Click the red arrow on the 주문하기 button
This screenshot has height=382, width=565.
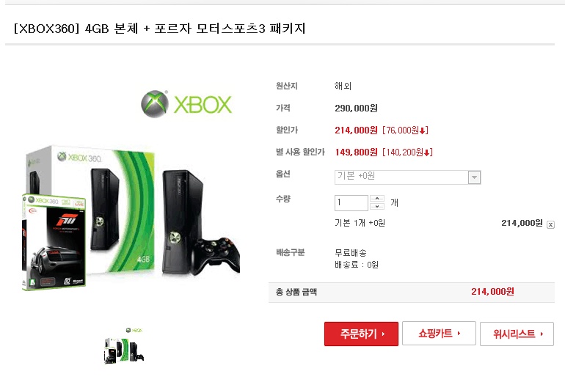pos(383,334)
